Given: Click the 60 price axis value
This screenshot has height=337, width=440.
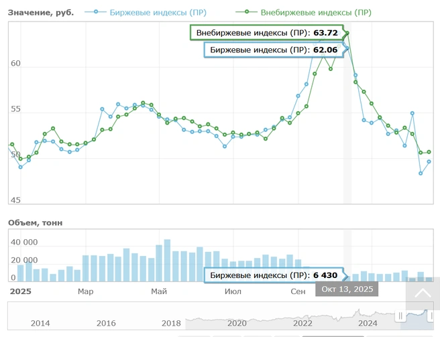Looking at the screenshot, I should [x=15, y=64].
